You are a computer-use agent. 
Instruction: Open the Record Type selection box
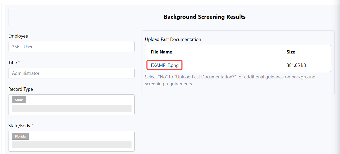pyautogui.click(x=77, y=100)
